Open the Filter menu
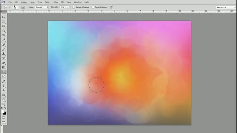 pos(56,2)
